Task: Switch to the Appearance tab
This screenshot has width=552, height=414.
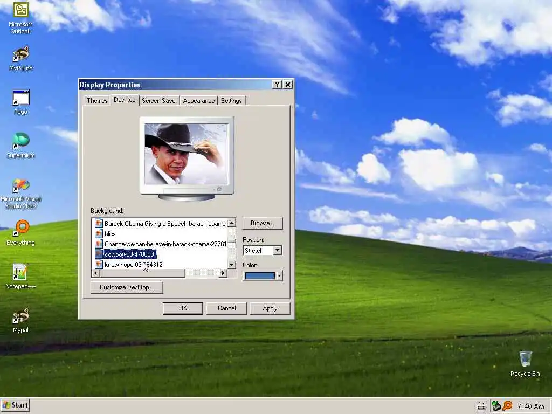Action: click(198, 101)
